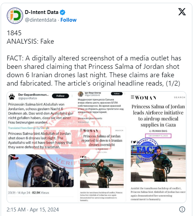Viewport: 193px width, 216px height.
Task: Follow the @dintentdata account
Action: (69, 20)
